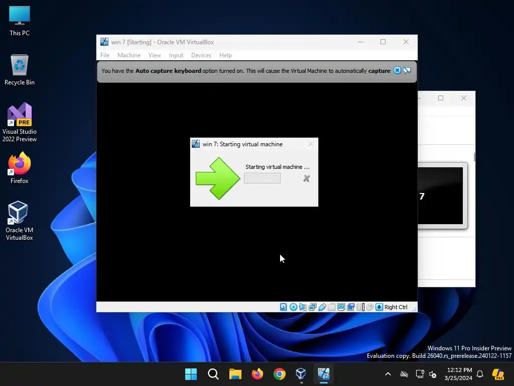This screenshot has width=514, height=386.
Task: Open the View menu
Action: (x=155, y=55)
